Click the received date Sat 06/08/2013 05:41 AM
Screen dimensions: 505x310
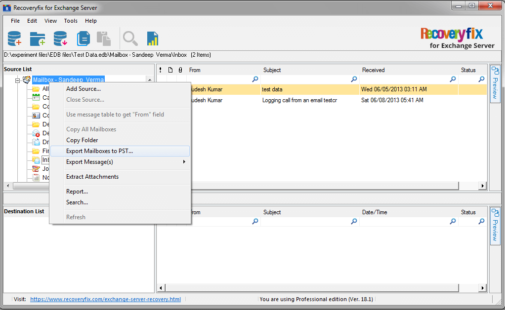392,100
